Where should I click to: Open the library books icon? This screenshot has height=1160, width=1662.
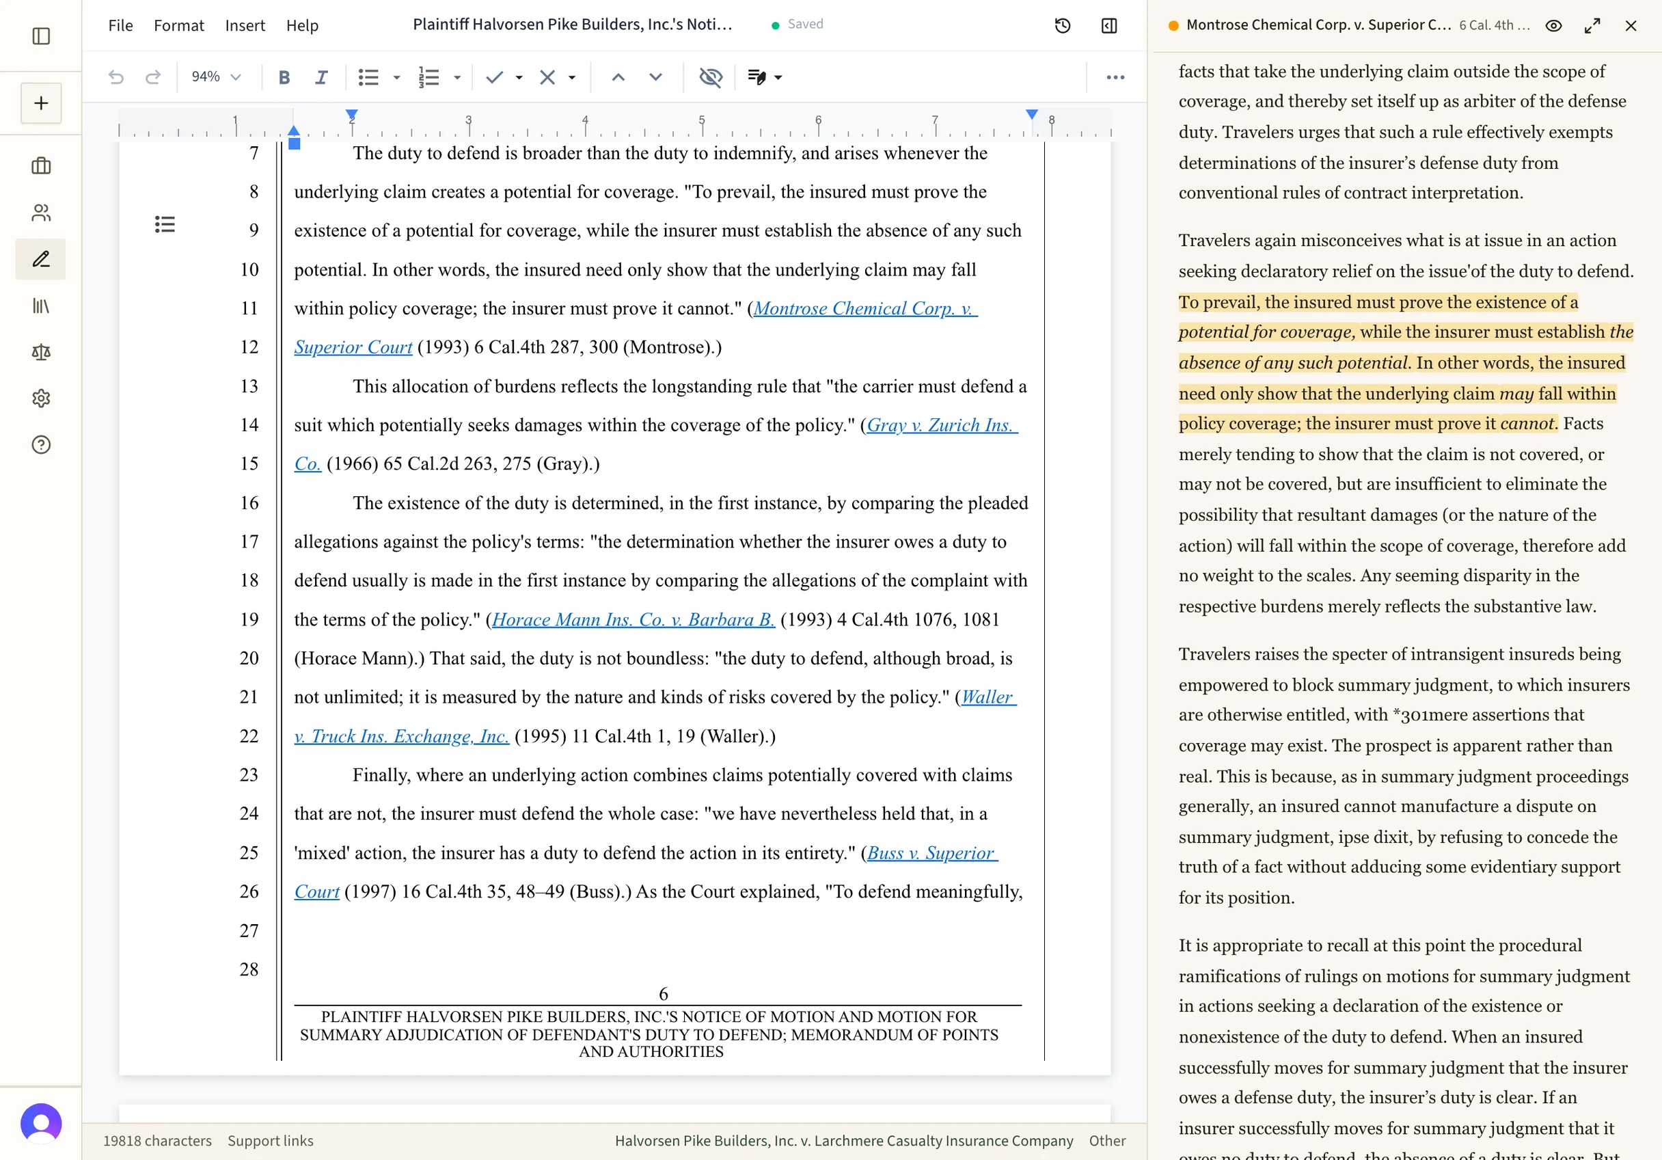[x=41, y=306]
